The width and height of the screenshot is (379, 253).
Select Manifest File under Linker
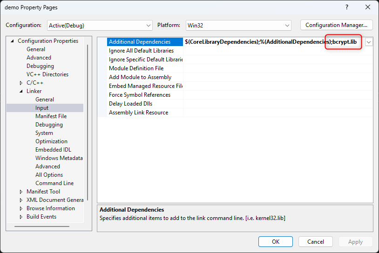click(x=51, y=116)
